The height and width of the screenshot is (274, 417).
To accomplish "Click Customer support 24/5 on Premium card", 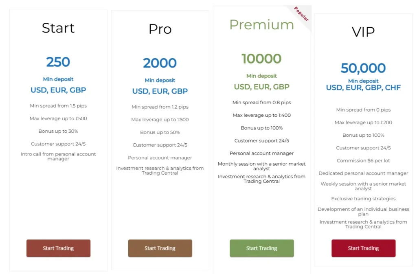I will [x=261, y=140].
